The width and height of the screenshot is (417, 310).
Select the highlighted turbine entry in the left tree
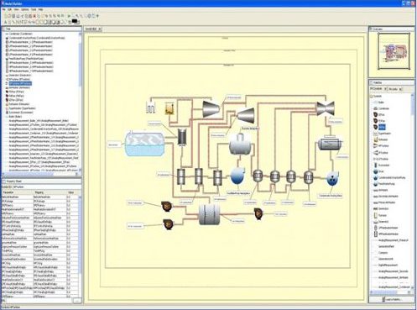20,83
